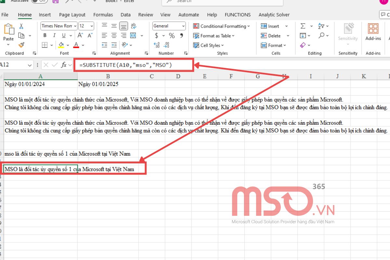Toggle Underline formatting

pos(63,35)
